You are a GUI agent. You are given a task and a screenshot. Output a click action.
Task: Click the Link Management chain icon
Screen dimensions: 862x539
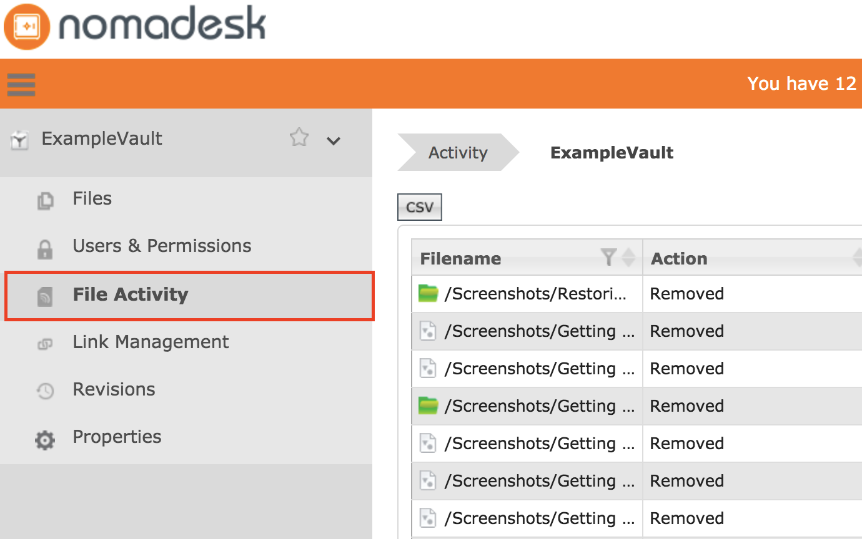45,341
